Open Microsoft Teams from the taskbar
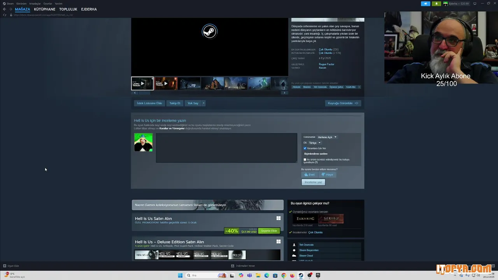498x280 pixels. (x=249, y=275)
